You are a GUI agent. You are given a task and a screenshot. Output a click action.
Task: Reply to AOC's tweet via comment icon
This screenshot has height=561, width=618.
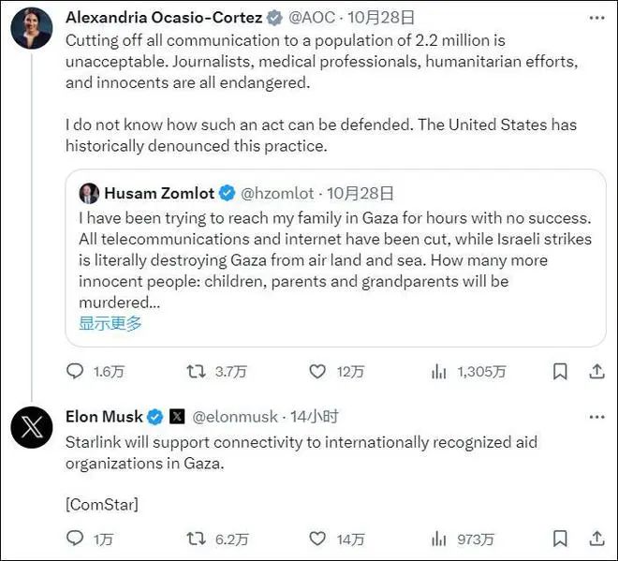pos(76,372)
